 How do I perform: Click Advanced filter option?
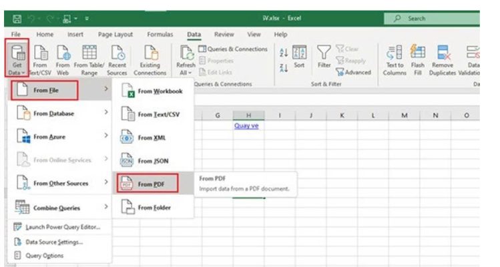pyautogui.click(x=354, y=72)
